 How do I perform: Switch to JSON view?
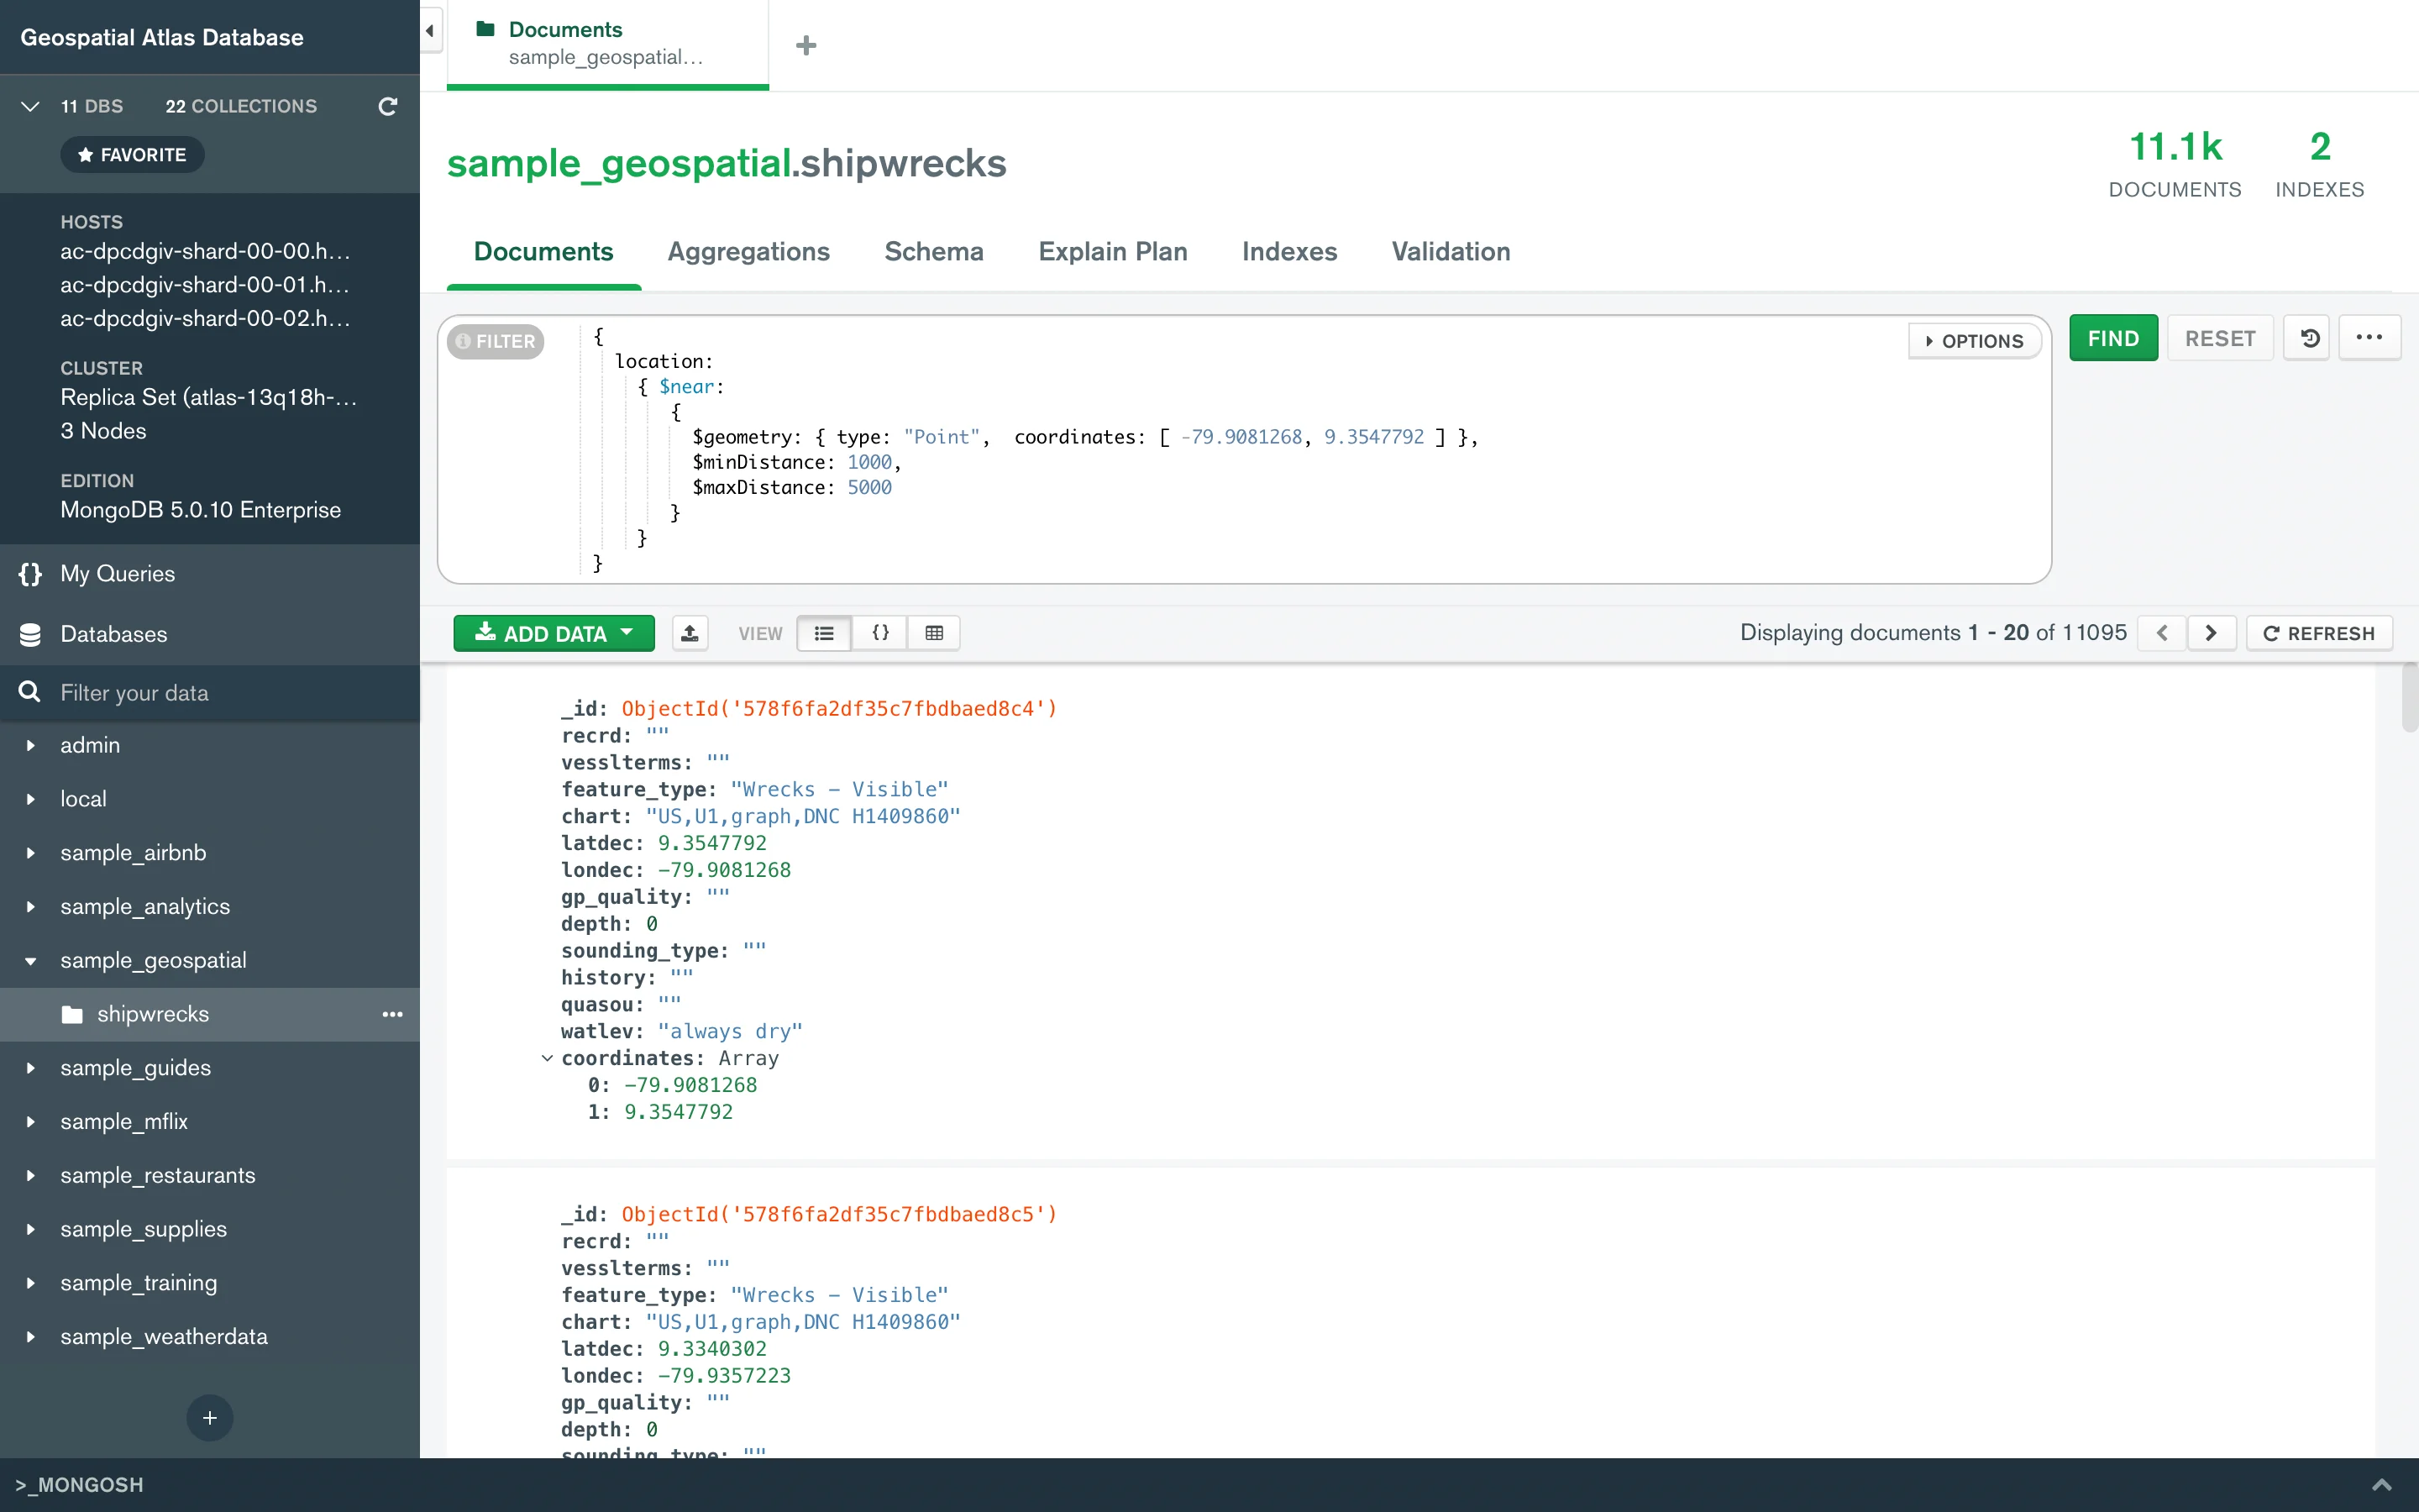[879, 633]
